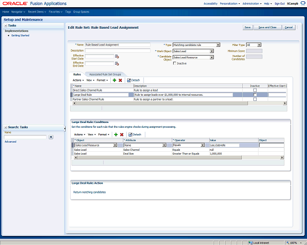The image size is (307, 245).
Task: Select Partner Sales Channel Rule row
Action: (x=178, y=99)
